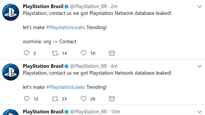Open the 10m timestamp on the third tweet
This screenshot has height=115, width=205.
115,112
